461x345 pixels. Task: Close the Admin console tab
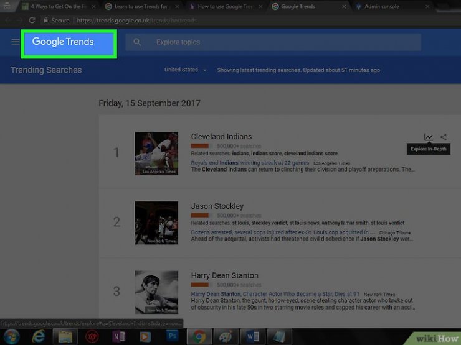(427, 6)
